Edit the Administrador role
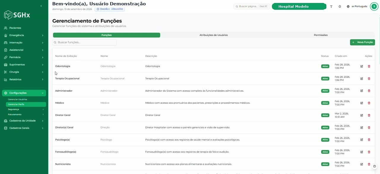The width and height of the screenshot is (380, 174). pos(362,91)
